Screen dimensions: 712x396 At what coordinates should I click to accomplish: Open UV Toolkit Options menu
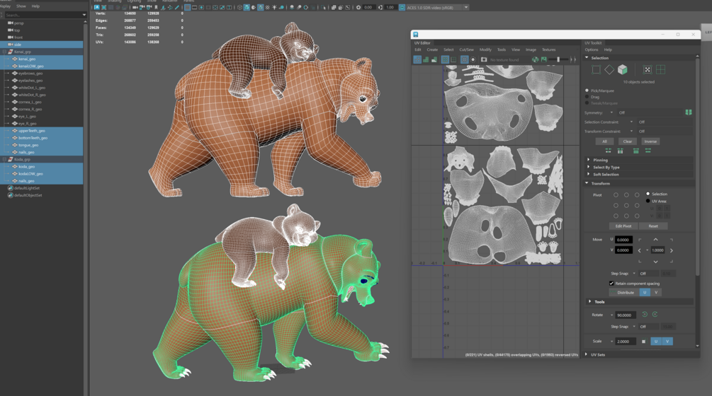tap(592, 49)
